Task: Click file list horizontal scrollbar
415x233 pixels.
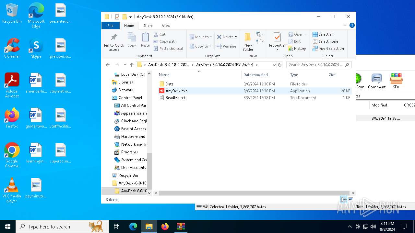Action: 254,193
